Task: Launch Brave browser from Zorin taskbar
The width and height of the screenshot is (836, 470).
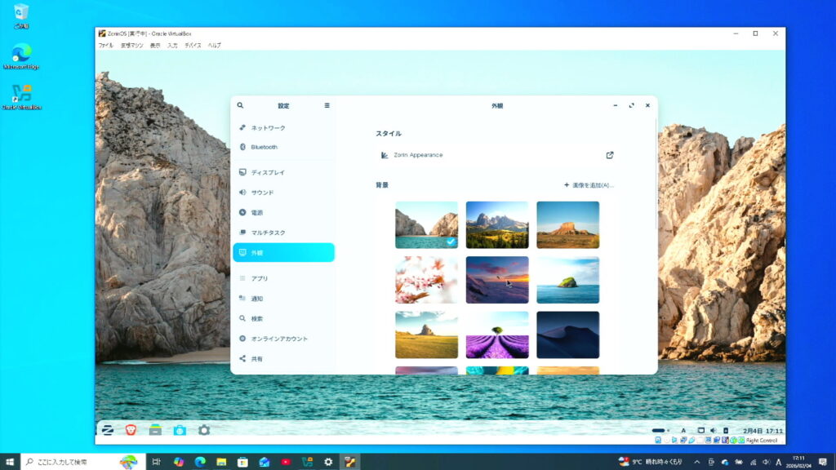Action: tap(131, 430)
